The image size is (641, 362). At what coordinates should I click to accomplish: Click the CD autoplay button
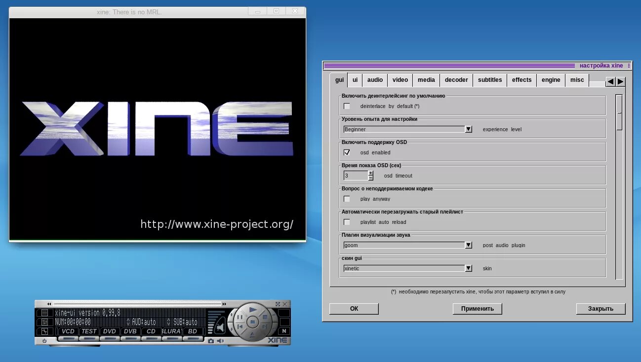point(151,331)
